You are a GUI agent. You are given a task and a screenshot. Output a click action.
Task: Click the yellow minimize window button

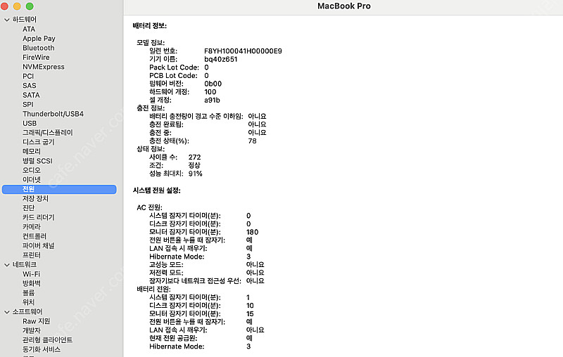(17, 6)
